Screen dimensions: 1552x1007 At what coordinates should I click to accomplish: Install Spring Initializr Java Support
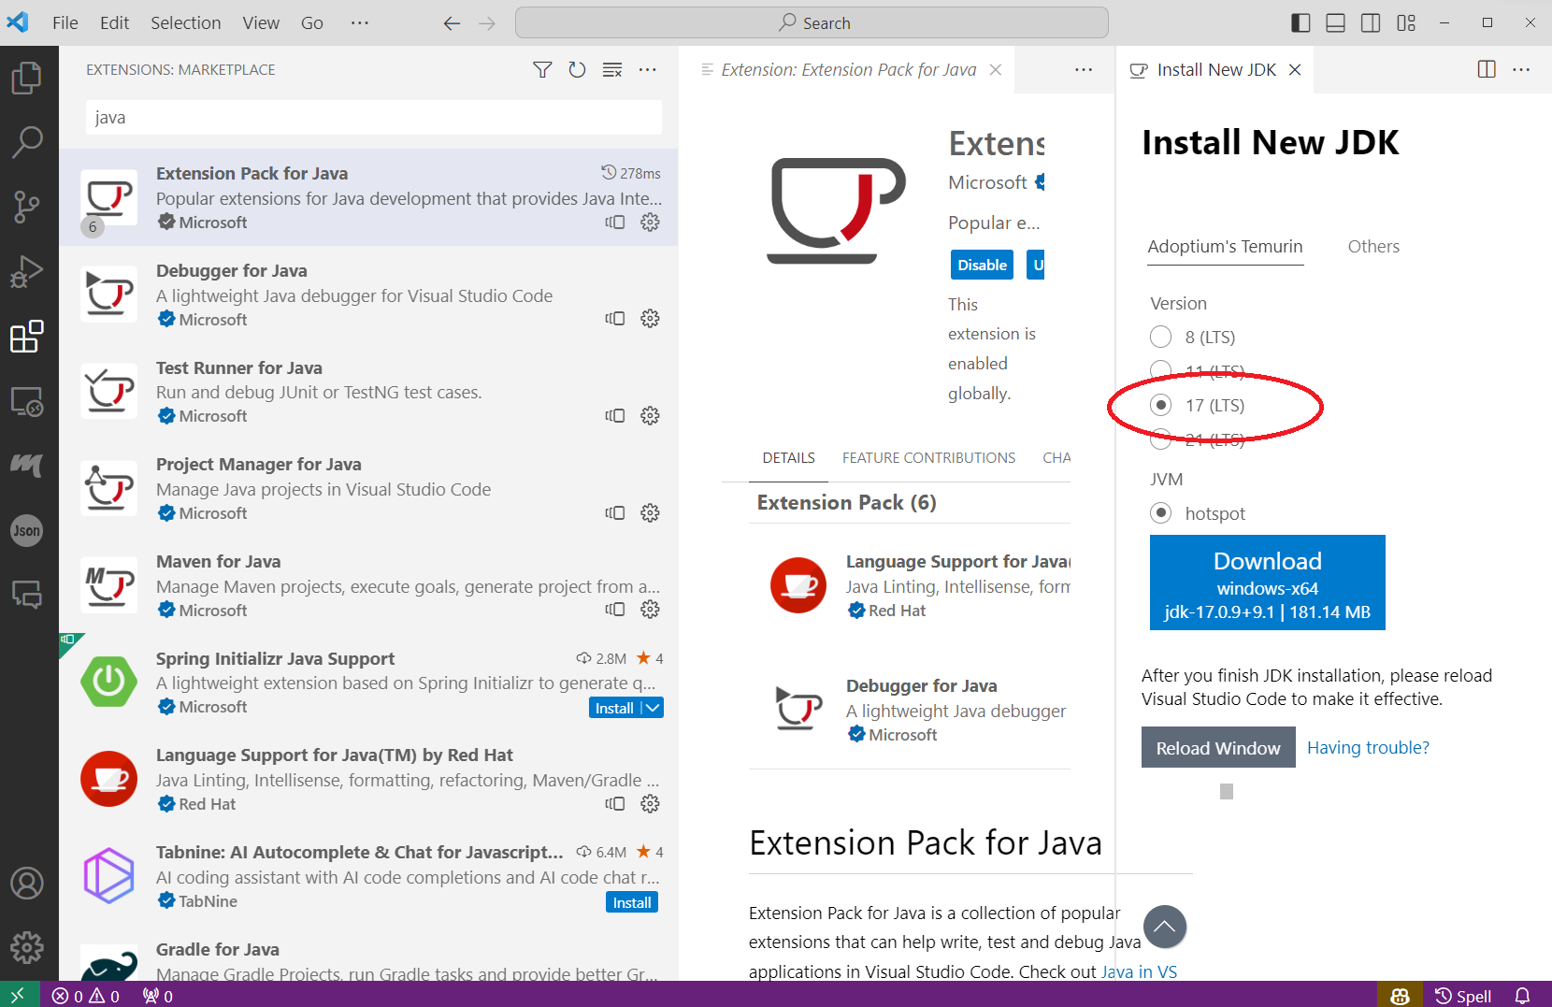click(614, 708)
